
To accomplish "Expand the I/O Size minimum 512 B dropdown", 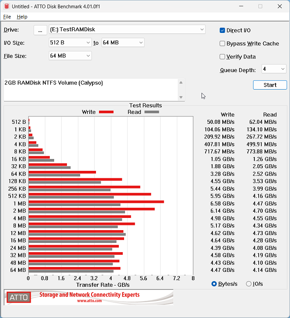I will (x=70, y=43).
